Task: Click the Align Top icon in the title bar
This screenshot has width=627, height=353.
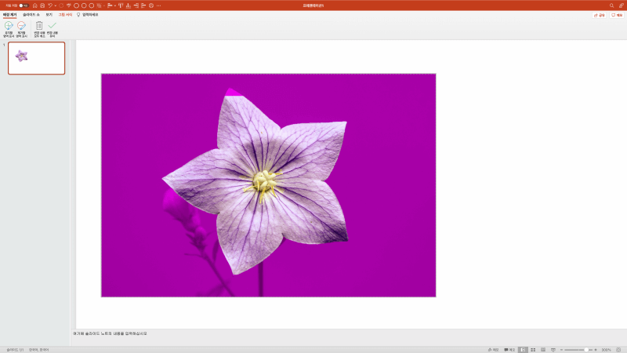Action: click(x=121, y=5)
